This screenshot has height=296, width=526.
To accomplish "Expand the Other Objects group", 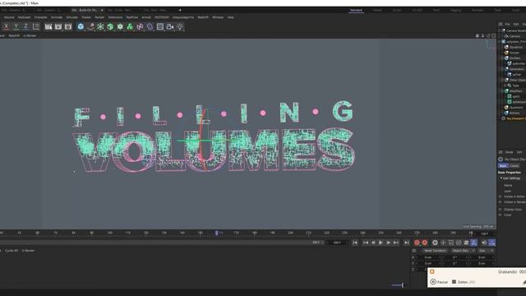I will [502, 81].
